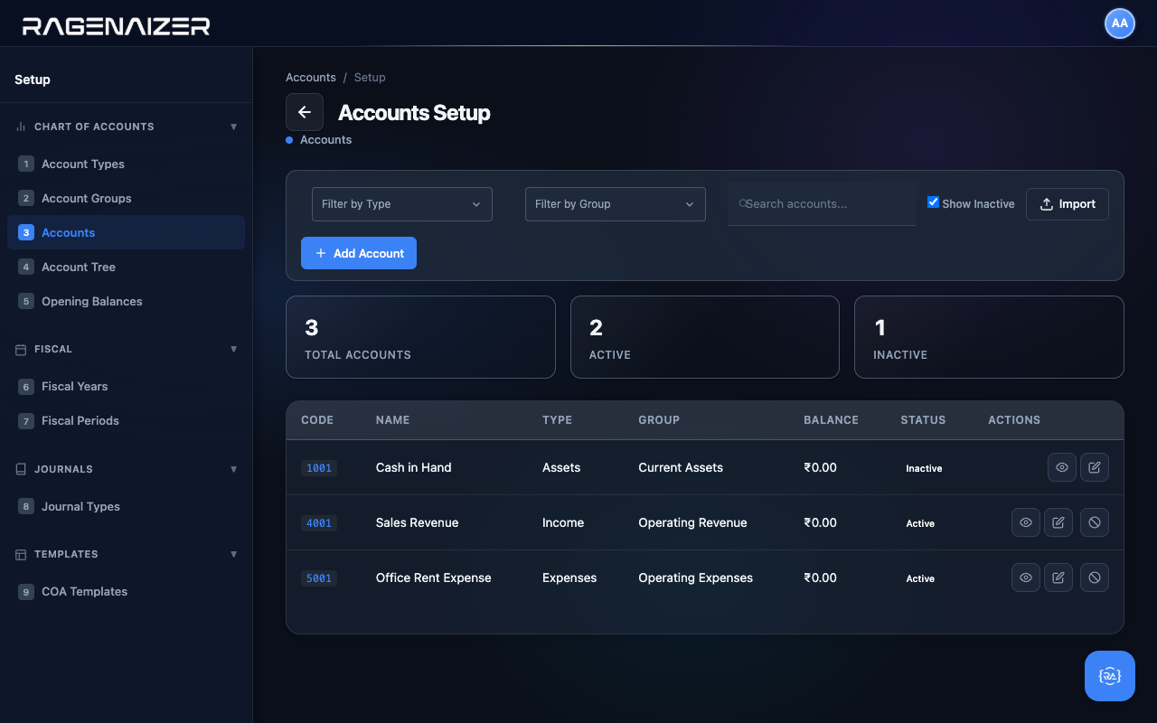The width and height of the screenshot is (1157, 723).
Task: Click account code 1001
Action: click(319, 468)
